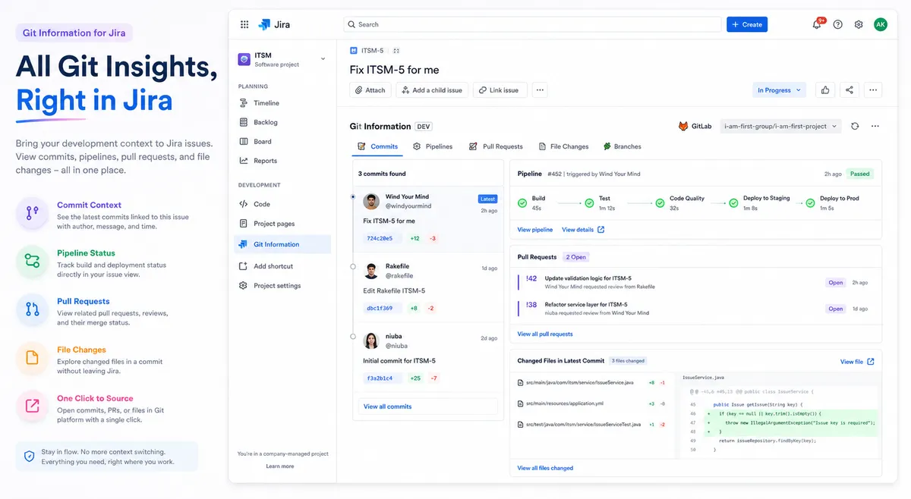The height and width of the screenshot is (499, 911).
Task: Expand the ITSM project switcher chevron
Action: (x=323, y=59)
